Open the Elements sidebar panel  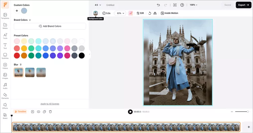(x=5, y=96)
